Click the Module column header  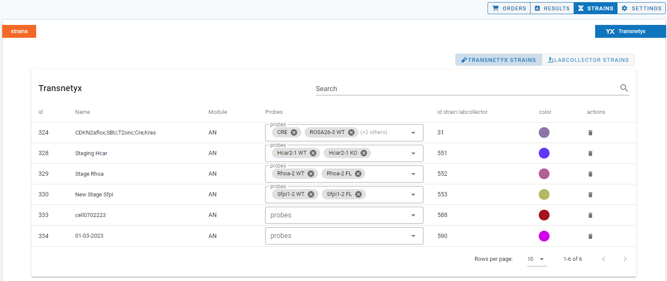coord(218,112)
